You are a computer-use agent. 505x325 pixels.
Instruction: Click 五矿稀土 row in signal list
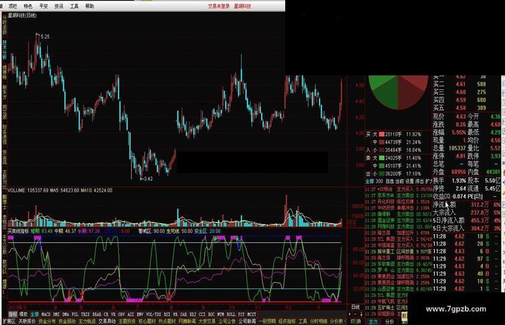pyautogui.click(x=386, y=308)
